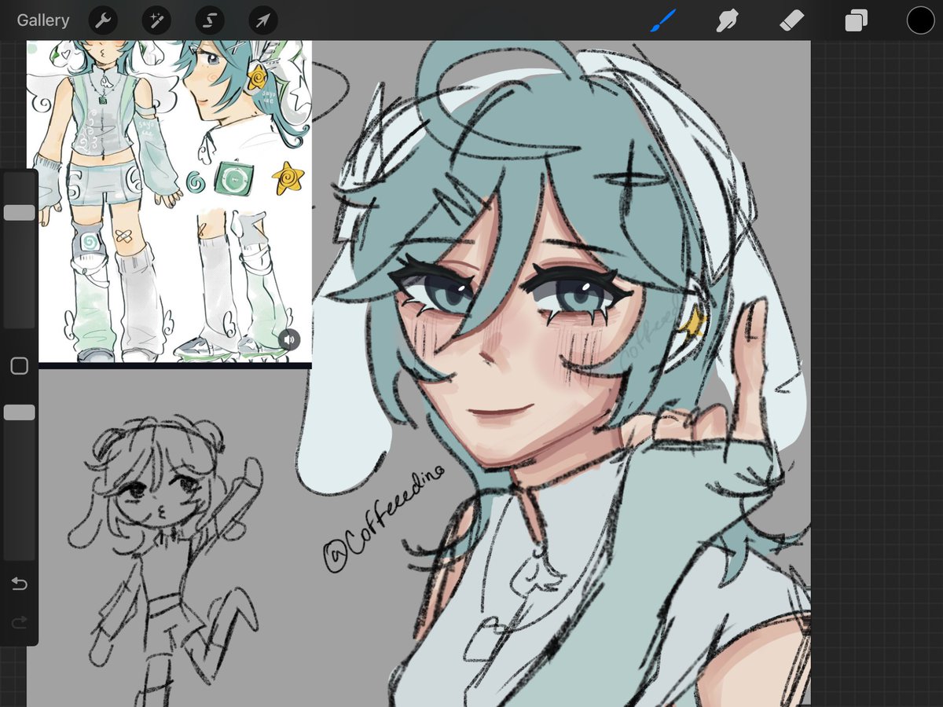Click the character reference sheet image
The image size is (943, 707).
point(169,202)
